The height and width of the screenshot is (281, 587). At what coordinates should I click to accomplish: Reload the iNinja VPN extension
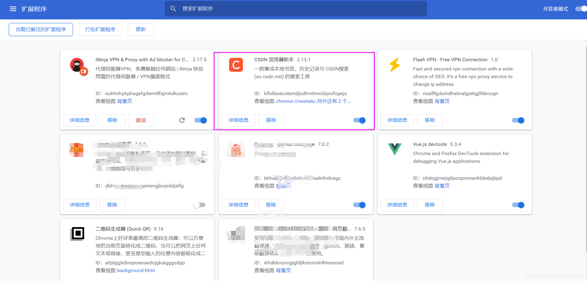[x=182, y=120]
